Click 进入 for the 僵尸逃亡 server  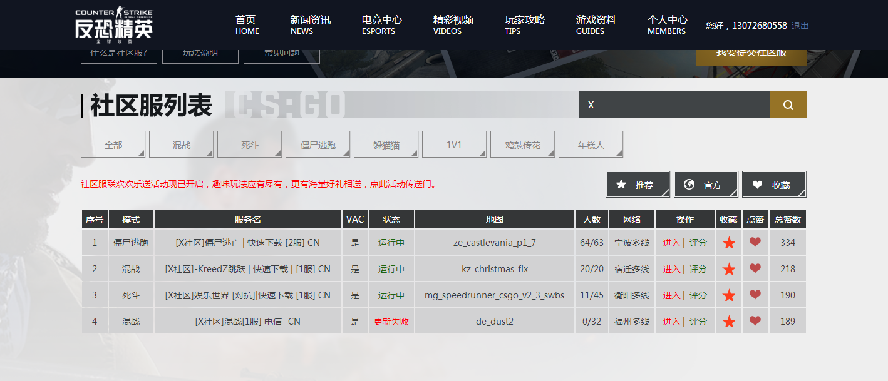click(x=671, y=242)
